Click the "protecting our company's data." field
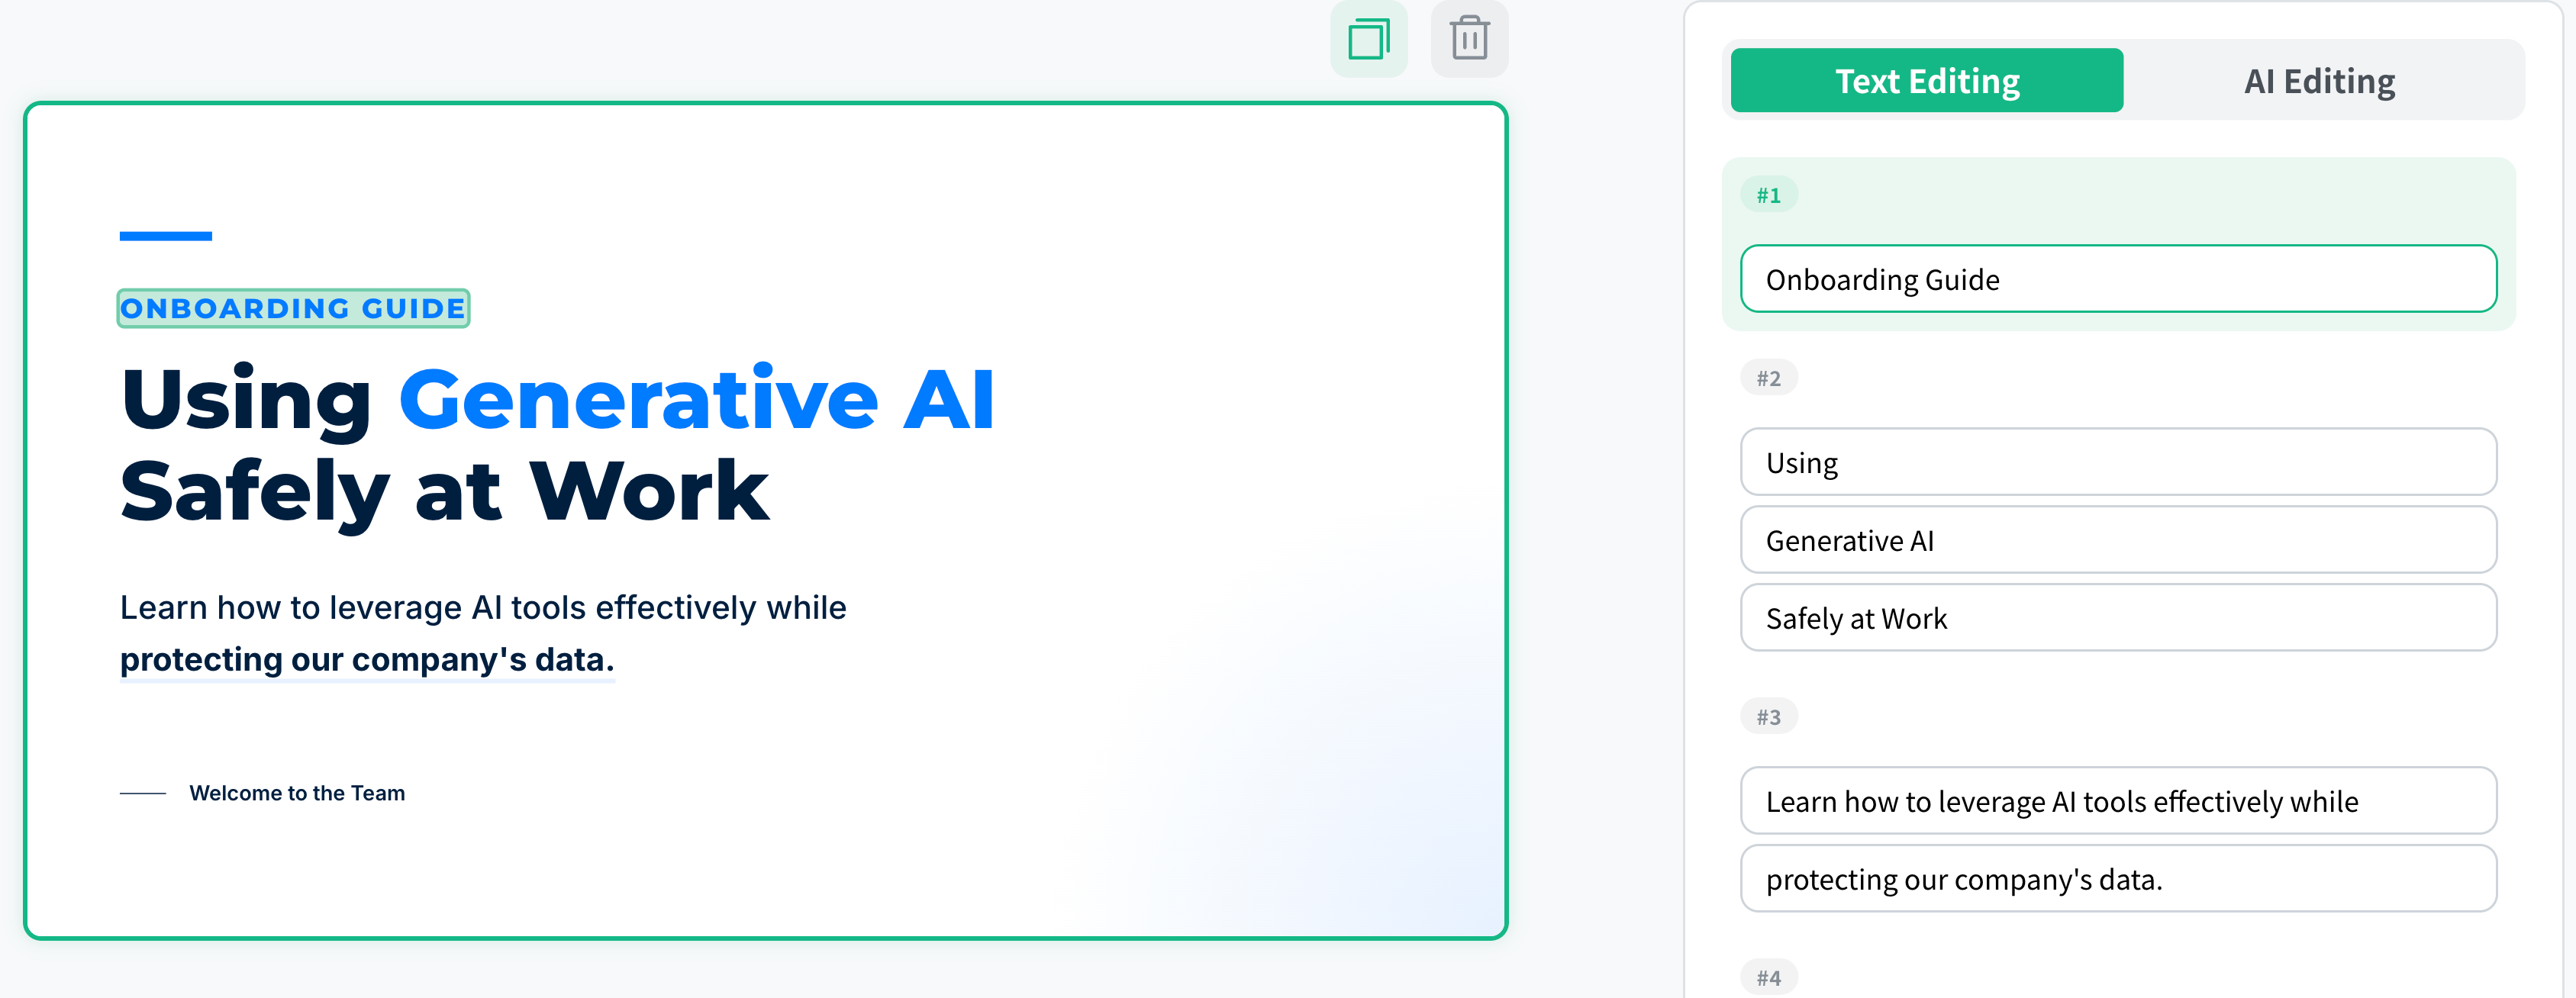Screen dimensions: 2576x998 2118,879
